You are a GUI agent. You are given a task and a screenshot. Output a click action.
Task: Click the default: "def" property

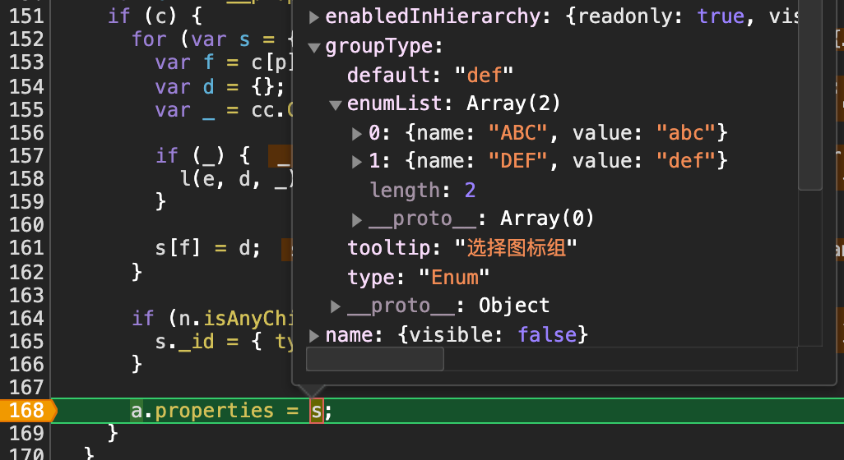tap(430, 76)
